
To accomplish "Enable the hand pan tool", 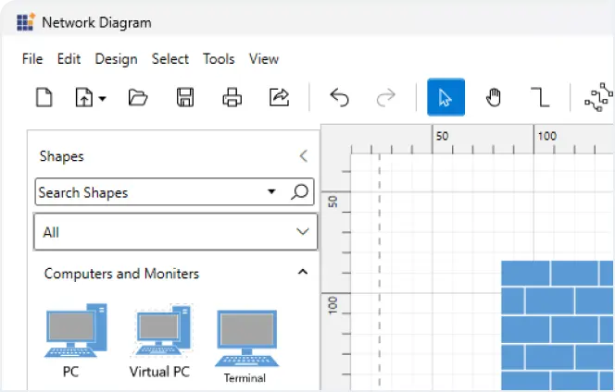I will pyautogui.click(x=493, y=97).
